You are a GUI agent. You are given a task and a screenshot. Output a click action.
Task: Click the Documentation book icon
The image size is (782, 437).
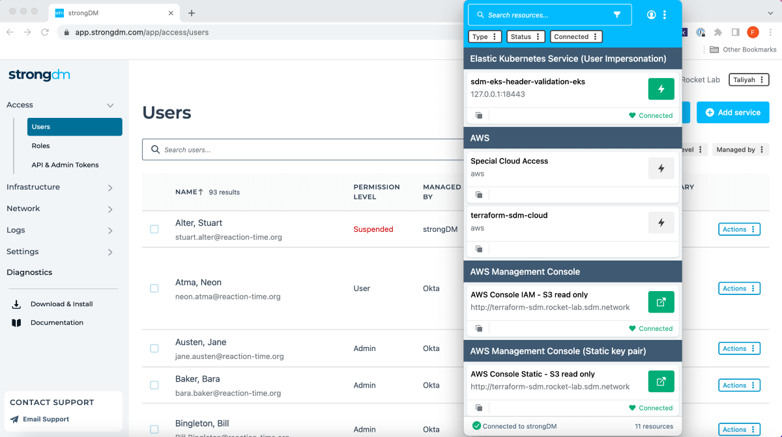coord(15,322)
